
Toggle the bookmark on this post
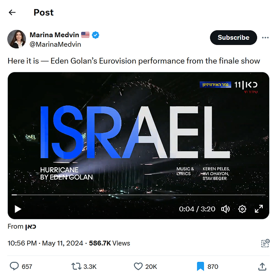tap(200, 266)
